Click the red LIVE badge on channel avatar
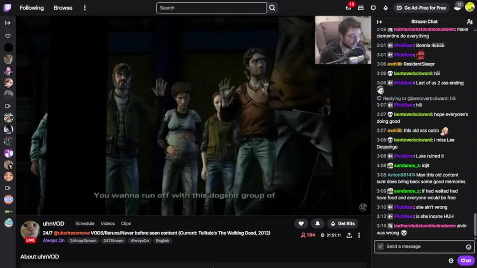This screenshot has width=477, height=268. pyautogui.click(x=30, y=240)
